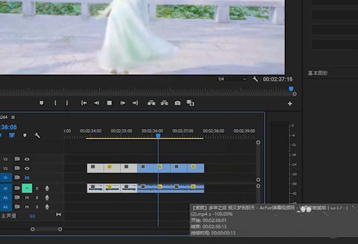Step forward one frame
This screenshot has height=244, width=358.
click(x=123, y=103)
